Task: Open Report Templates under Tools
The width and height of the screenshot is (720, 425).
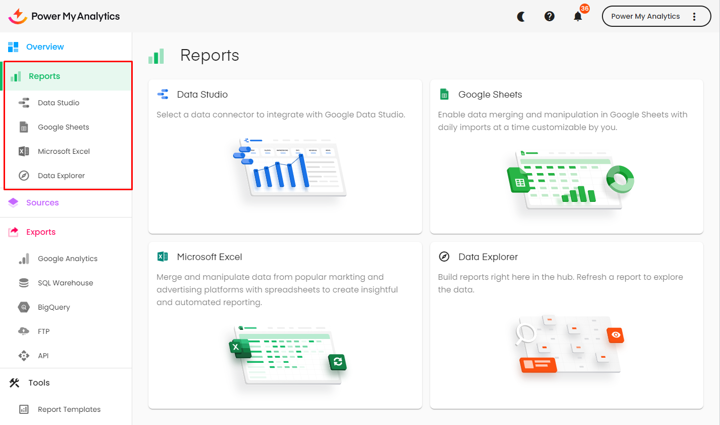Action: pyautogui.click(x=69, y=409)
